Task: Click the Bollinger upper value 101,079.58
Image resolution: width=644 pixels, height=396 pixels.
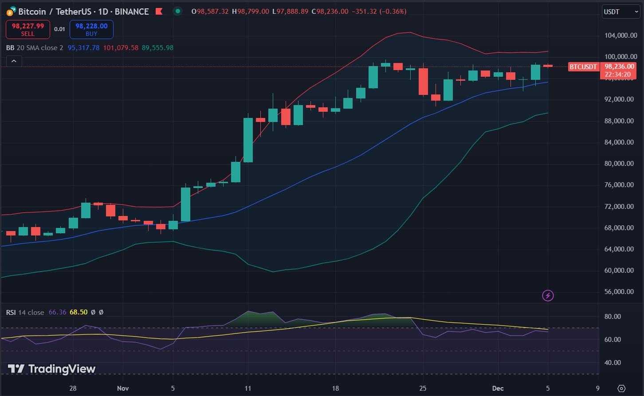Action: [121, 47]
